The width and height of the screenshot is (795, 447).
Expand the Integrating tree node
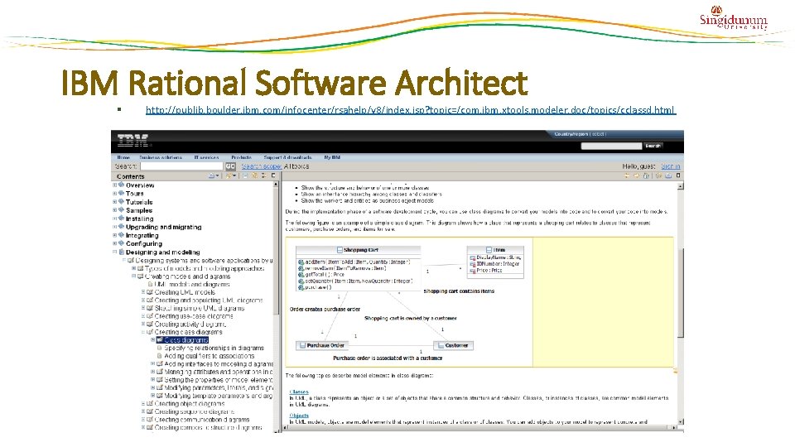pos(114,236)
